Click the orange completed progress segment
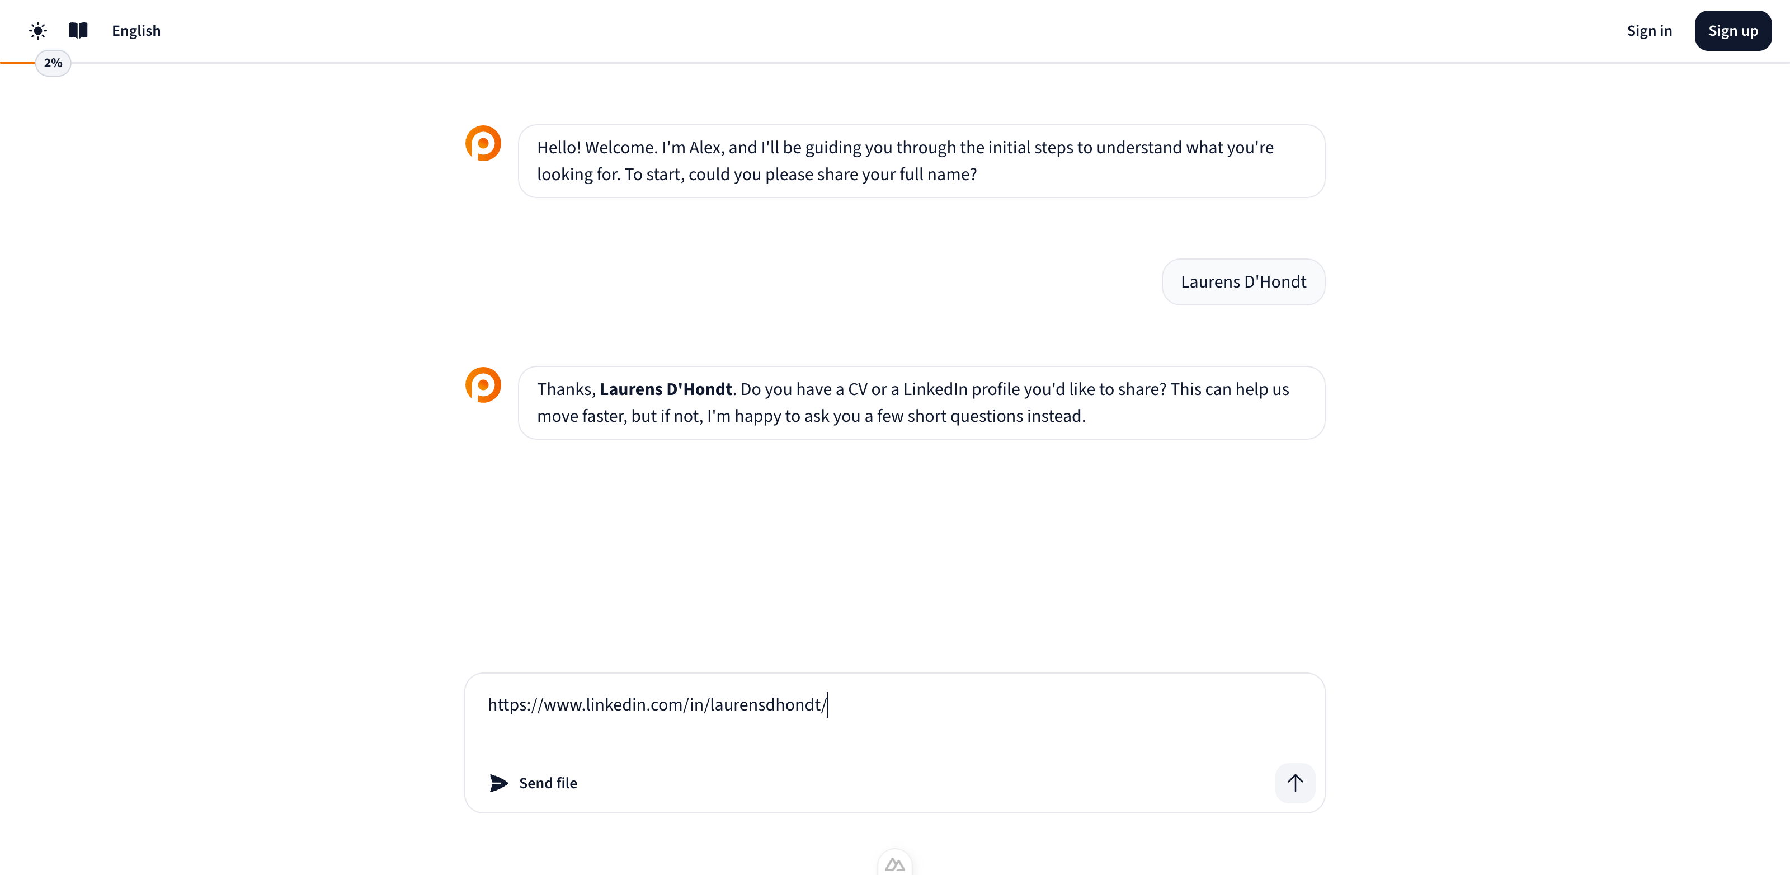 [x=17, y=63]
